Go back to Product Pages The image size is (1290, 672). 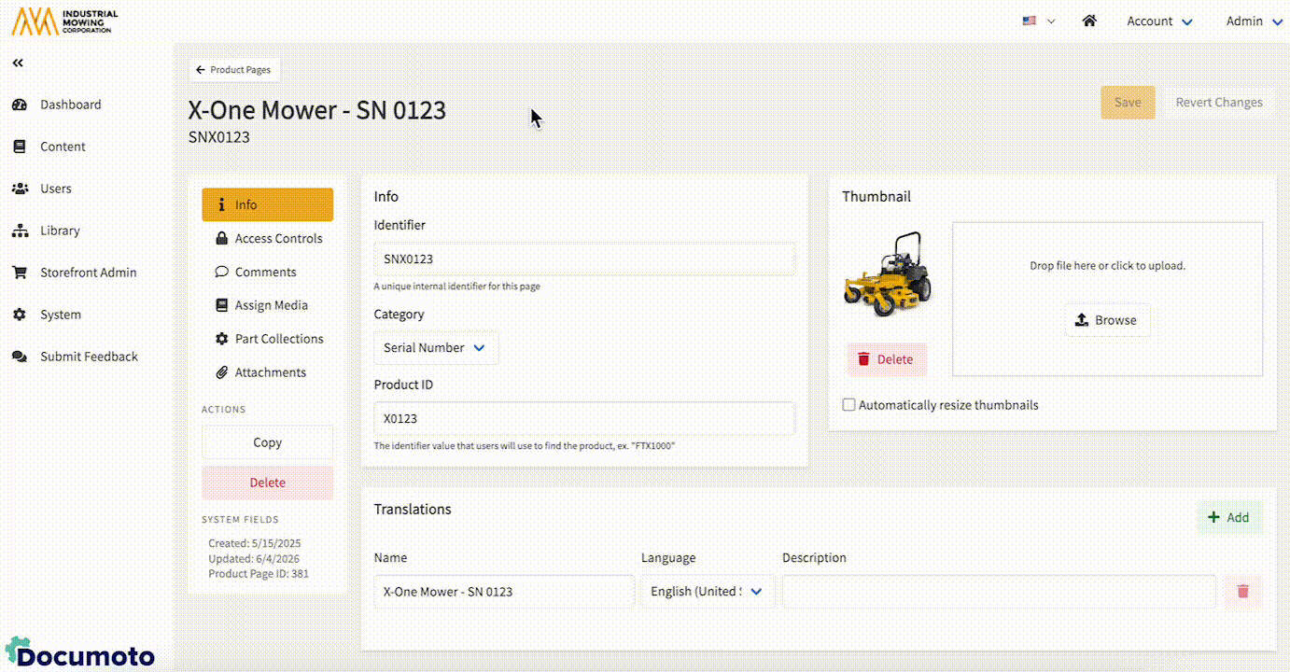click(233, 70)
